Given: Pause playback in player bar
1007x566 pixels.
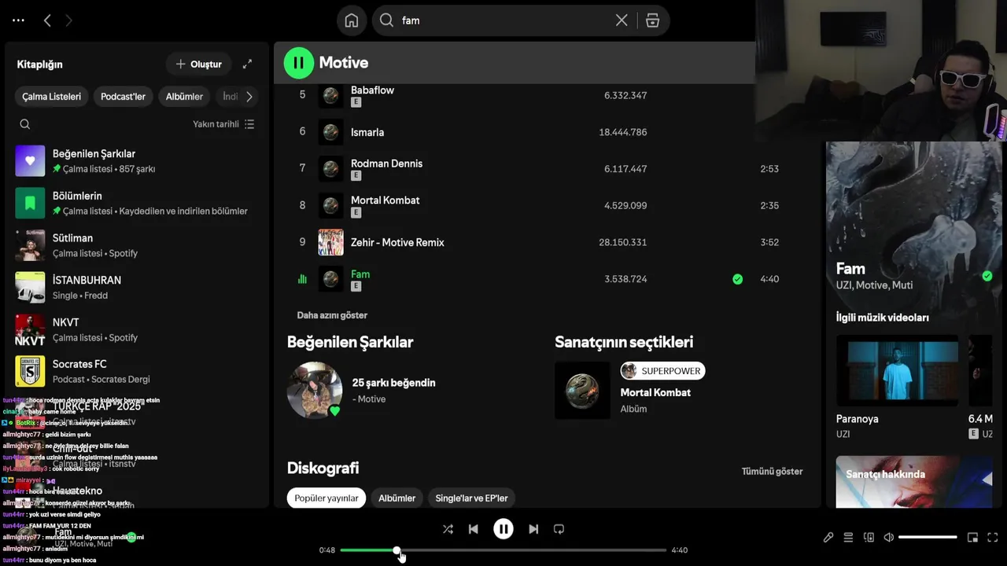Looking at the screenshot, I should pos(503,529).
